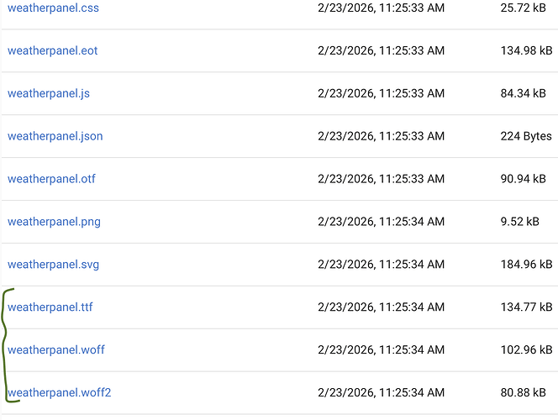Image resolution: width=558 pixels, height=420 pixels.
Task: Click the 224 Bytes size cell
Action: [526, 136]
